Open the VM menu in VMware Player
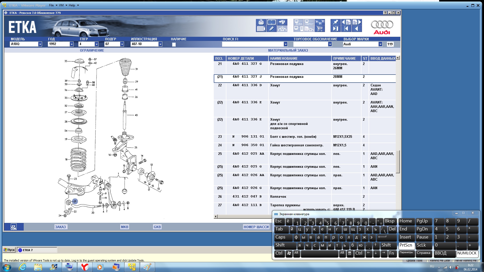Viewport: 484px width, 272px height. [x=61, y=5]
